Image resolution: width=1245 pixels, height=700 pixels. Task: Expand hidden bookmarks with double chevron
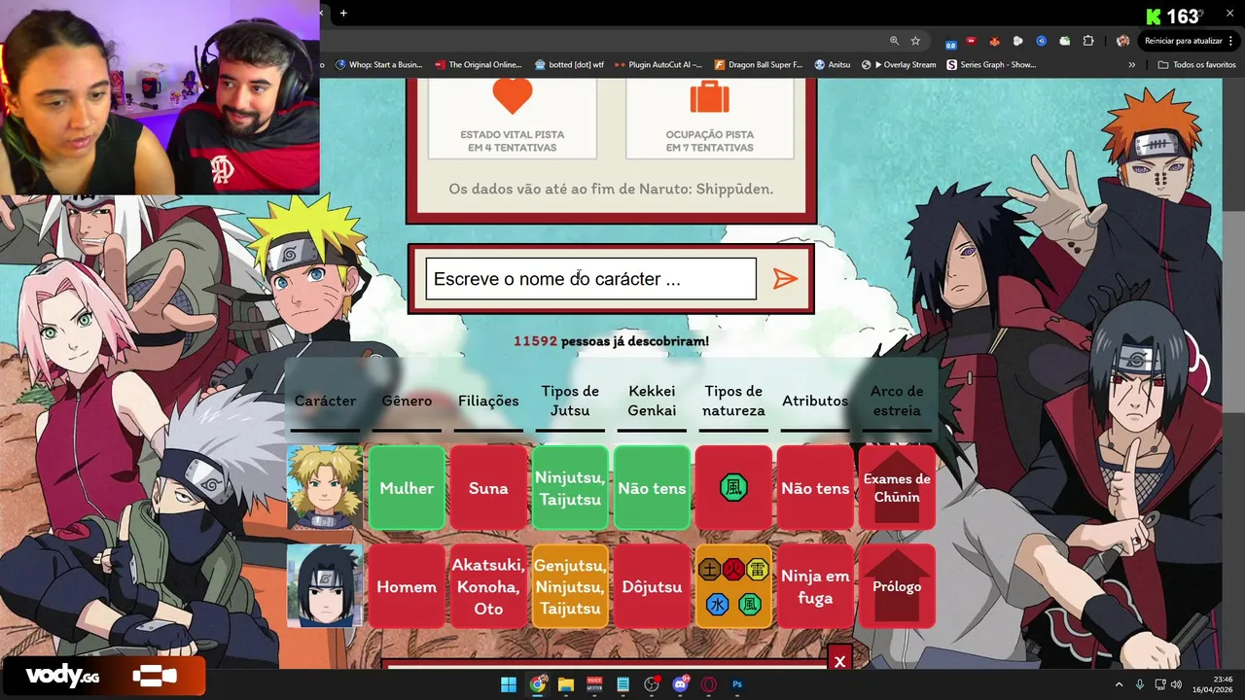tap(1131, 65)
